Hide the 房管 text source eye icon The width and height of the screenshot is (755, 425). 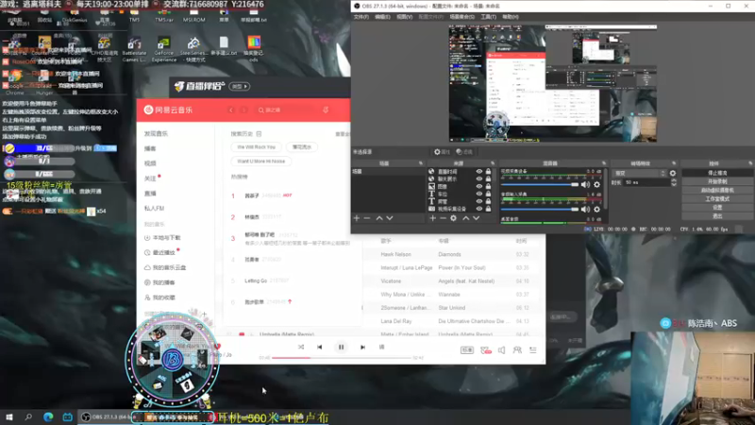(x=479, y=201)
